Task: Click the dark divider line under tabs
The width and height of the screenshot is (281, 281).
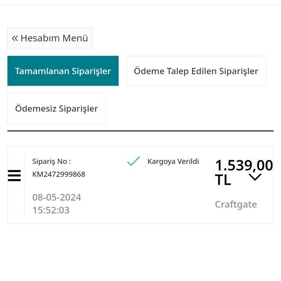Action: click(140, 131)
